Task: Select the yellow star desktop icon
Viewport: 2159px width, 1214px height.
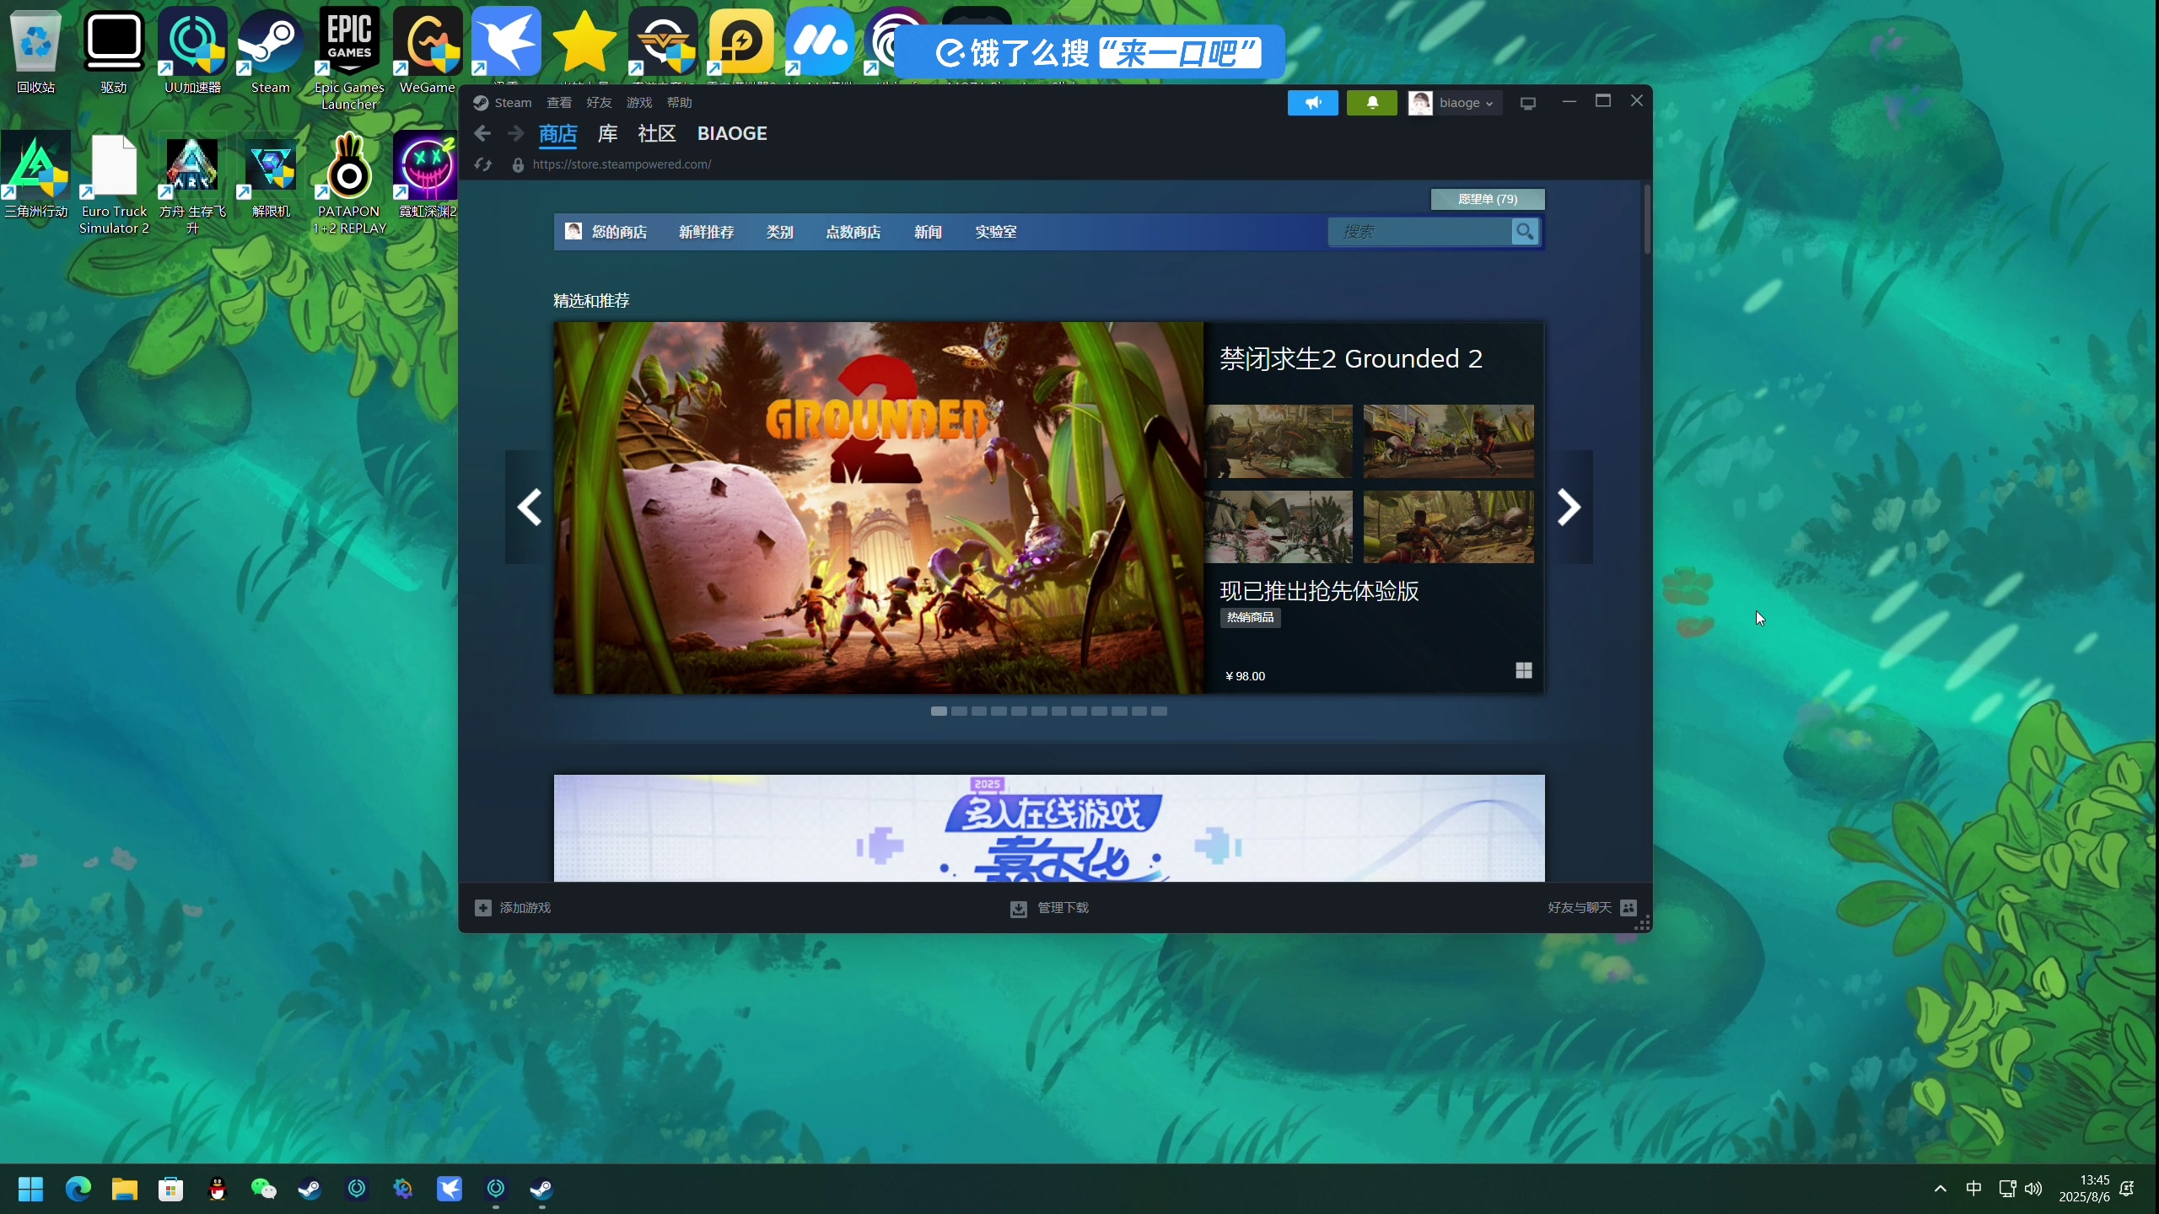Action: pyautogui.click(x=584, y=42)
